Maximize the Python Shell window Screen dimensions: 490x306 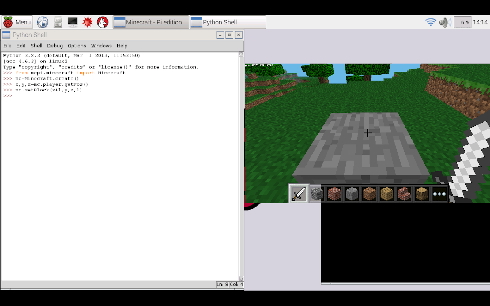229,35
